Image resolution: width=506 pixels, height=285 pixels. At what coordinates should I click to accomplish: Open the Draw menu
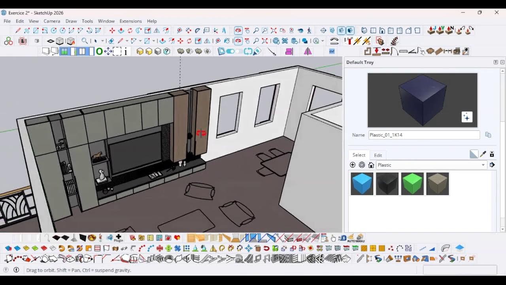click(71, 21)
